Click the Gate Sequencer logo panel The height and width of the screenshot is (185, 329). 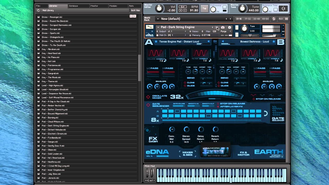(278, 113)
